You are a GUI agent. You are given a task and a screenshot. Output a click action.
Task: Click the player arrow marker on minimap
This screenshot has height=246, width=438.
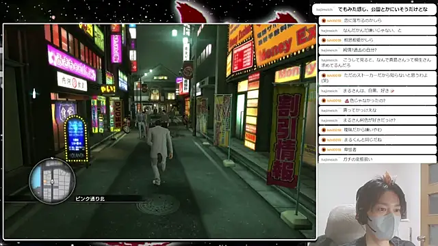52,182
